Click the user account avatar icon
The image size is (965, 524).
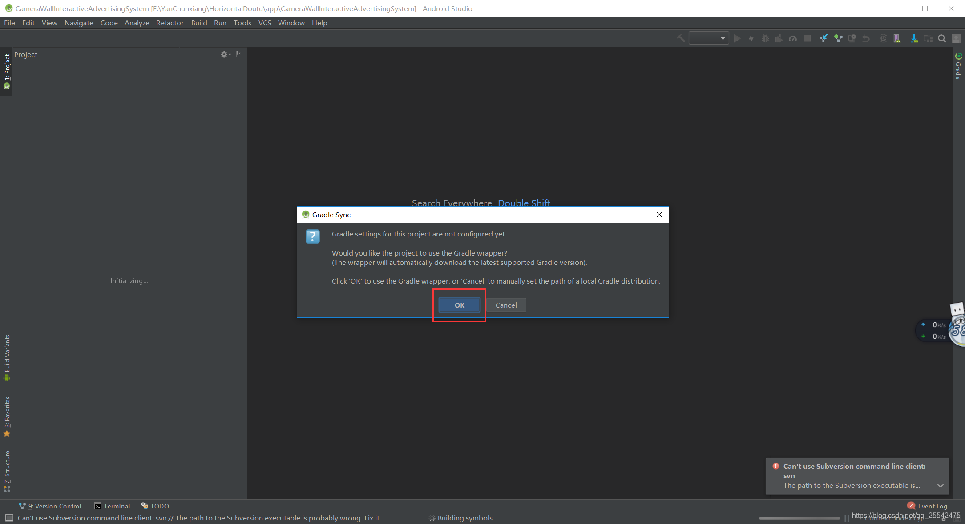tap(956, 38)
